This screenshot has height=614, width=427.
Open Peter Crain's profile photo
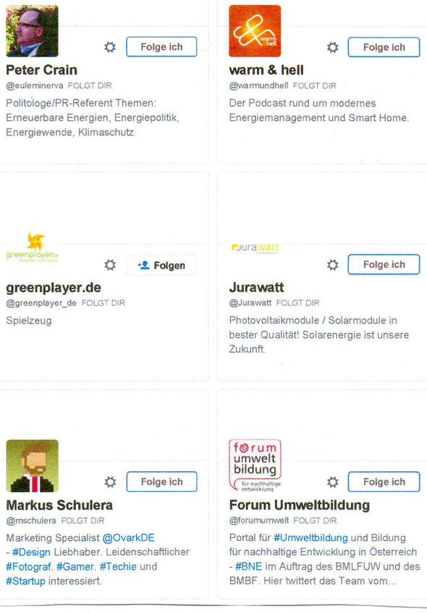tap(32, 31)
